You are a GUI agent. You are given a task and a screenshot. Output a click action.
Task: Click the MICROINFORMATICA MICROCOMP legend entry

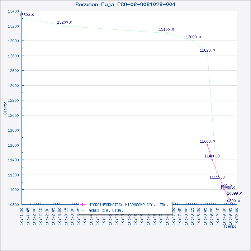128,205
